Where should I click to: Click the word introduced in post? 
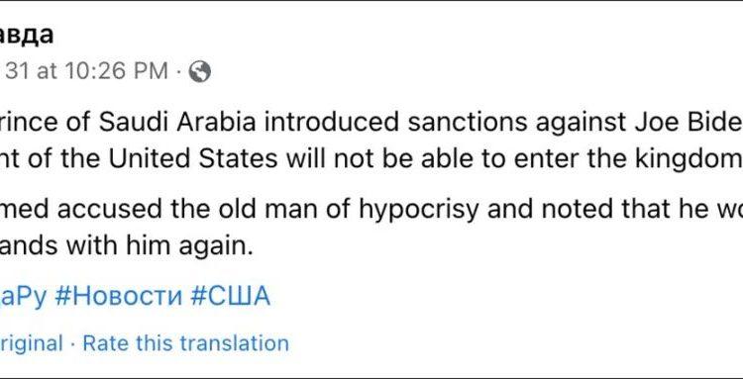(x=332, y=122)
